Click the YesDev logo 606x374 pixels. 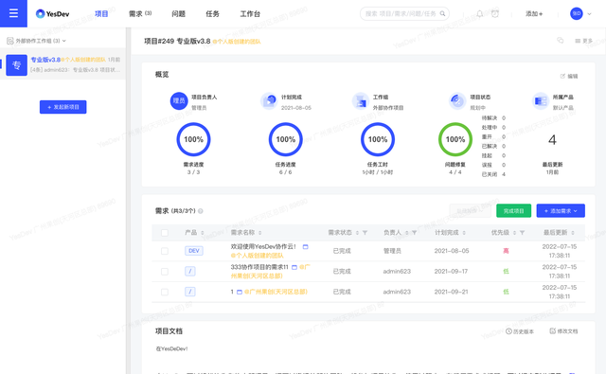[53, 14]
